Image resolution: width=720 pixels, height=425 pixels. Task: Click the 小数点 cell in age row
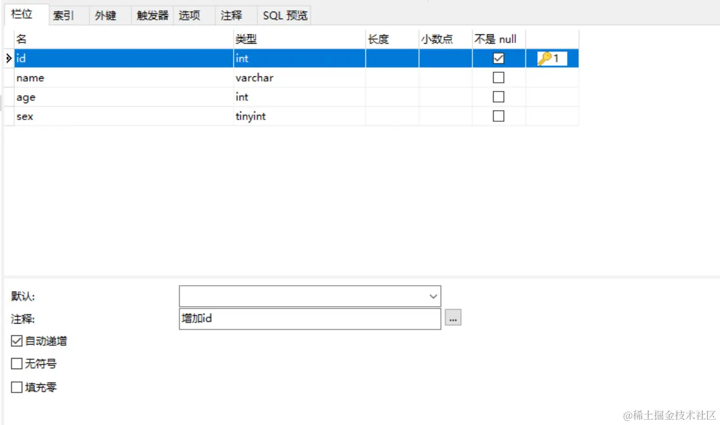[x=445, y=97]
